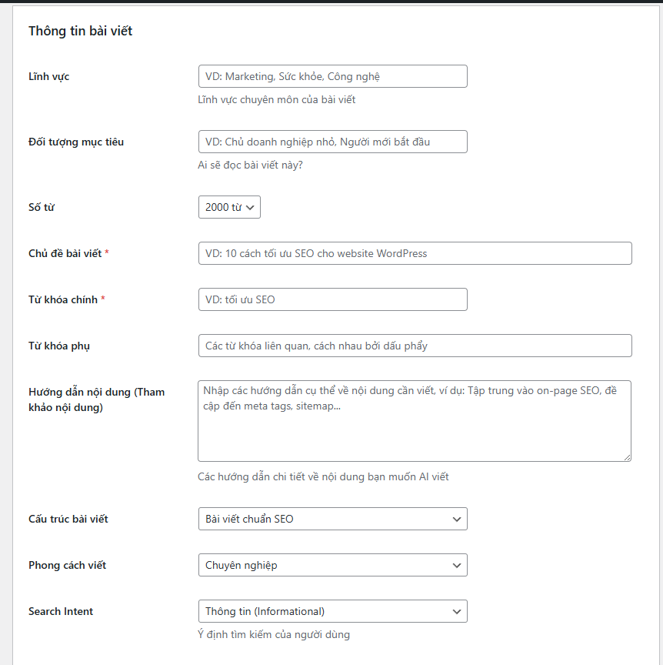
Task: Select the Từ khóa chính text field
Action: point(332,299)
